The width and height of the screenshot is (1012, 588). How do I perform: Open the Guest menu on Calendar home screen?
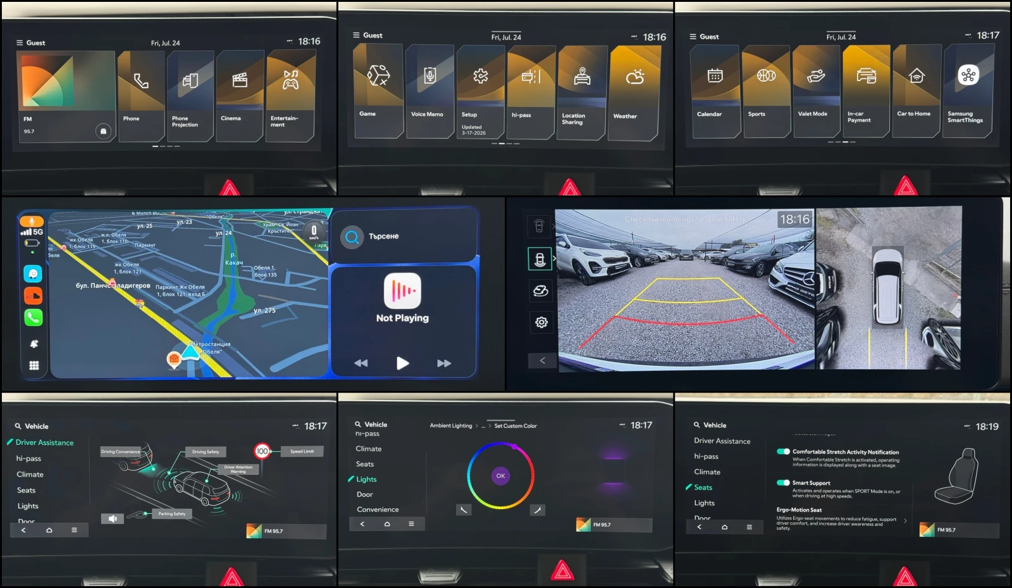click(x=705, y=37)
